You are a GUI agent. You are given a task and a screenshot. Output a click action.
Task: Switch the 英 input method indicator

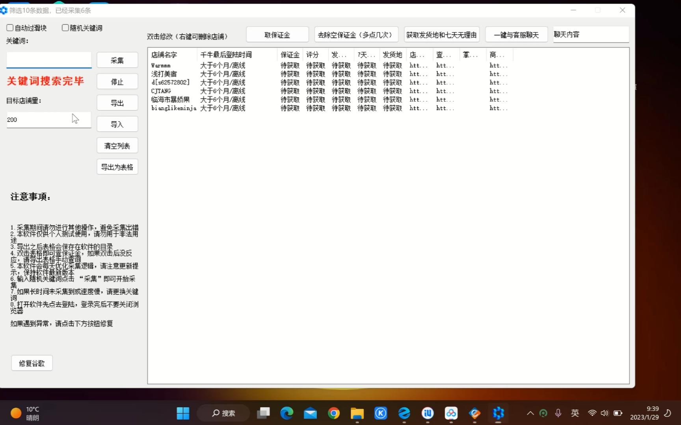pyautogui.click(x=575, y=413)
